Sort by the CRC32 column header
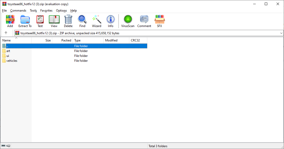The image size is (284, 149). point(138,40)
